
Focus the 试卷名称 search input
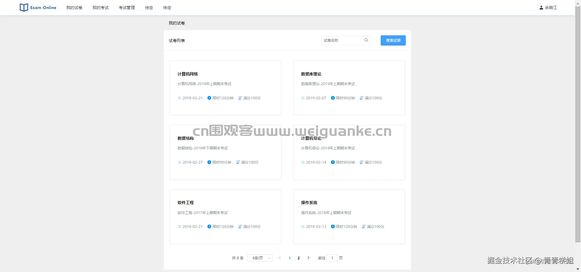346,40
